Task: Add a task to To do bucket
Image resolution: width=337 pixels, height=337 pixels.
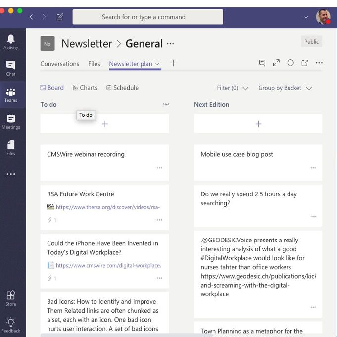Action: (x=105, y=124)
